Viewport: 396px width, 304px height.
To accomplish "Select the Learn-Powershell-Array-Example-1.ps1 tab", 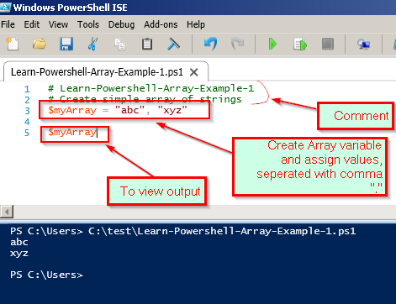I will (x=97, y=72).
